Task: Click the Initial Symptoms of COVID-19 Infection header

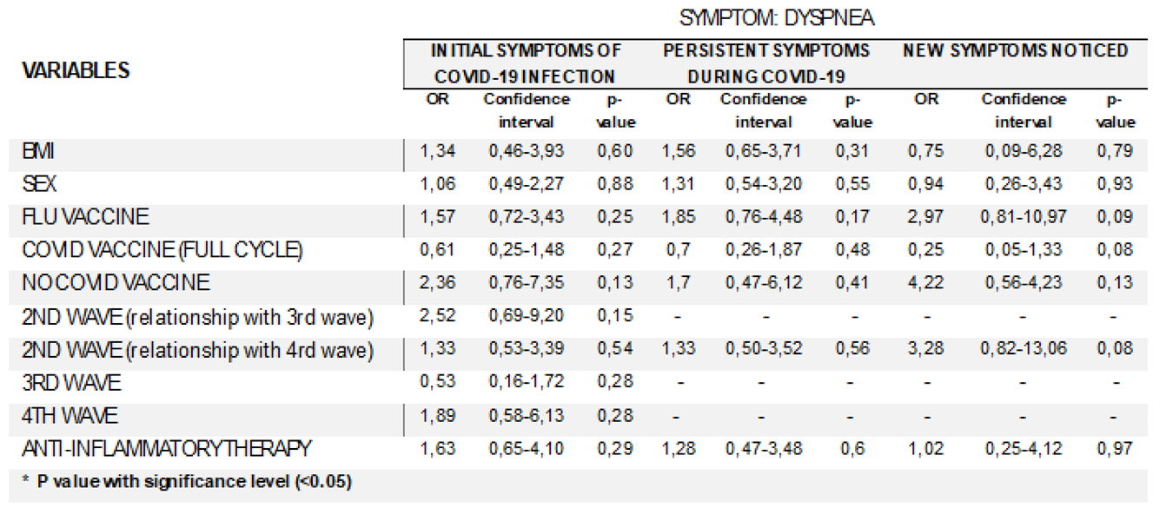Action: 527,63
